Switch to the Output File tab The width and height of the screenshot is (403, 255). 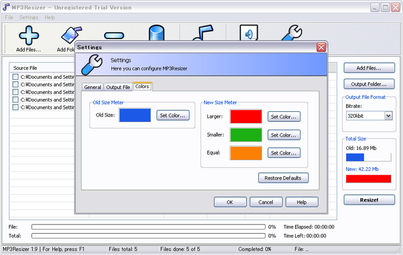click(118, 87)
